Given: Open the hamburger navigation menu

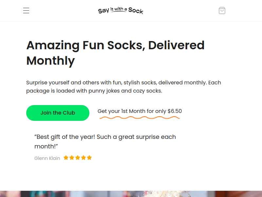Looking at the screenshot, I should tap(26, 11).
